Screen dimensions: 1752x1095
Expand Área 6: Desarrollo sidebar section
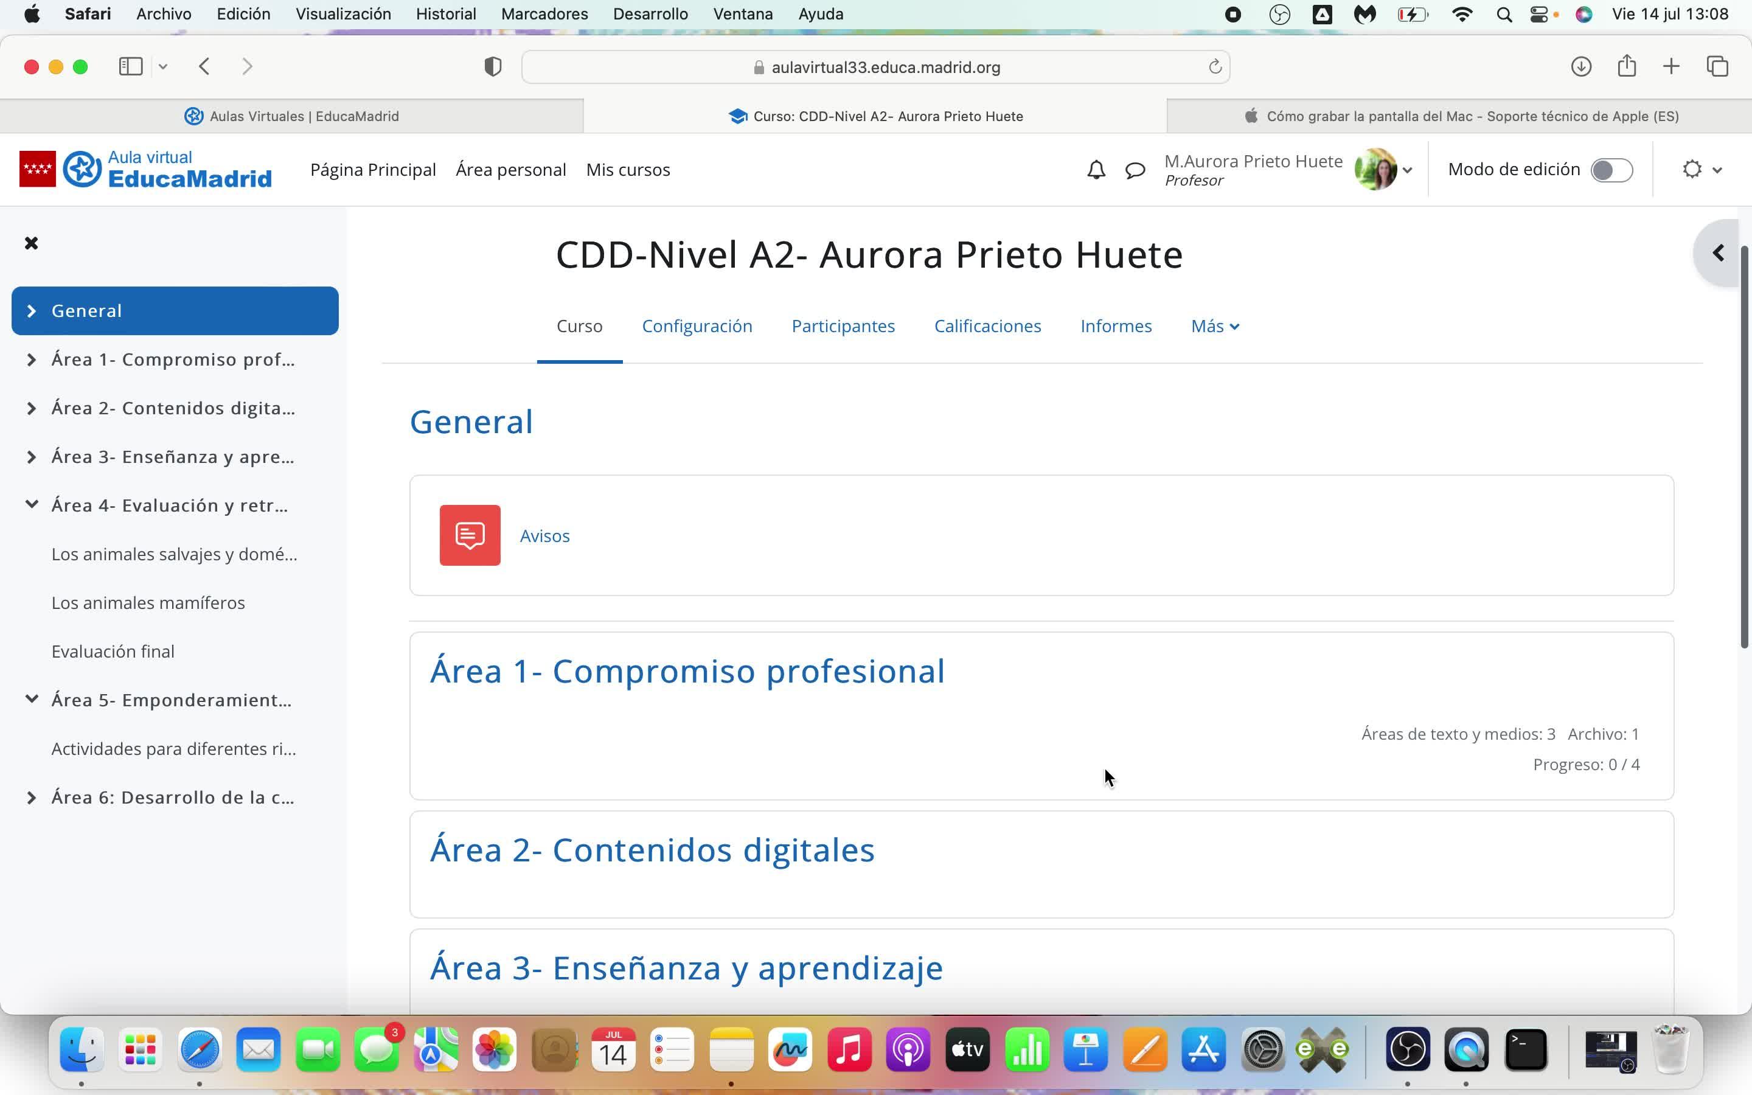[31, 798]
